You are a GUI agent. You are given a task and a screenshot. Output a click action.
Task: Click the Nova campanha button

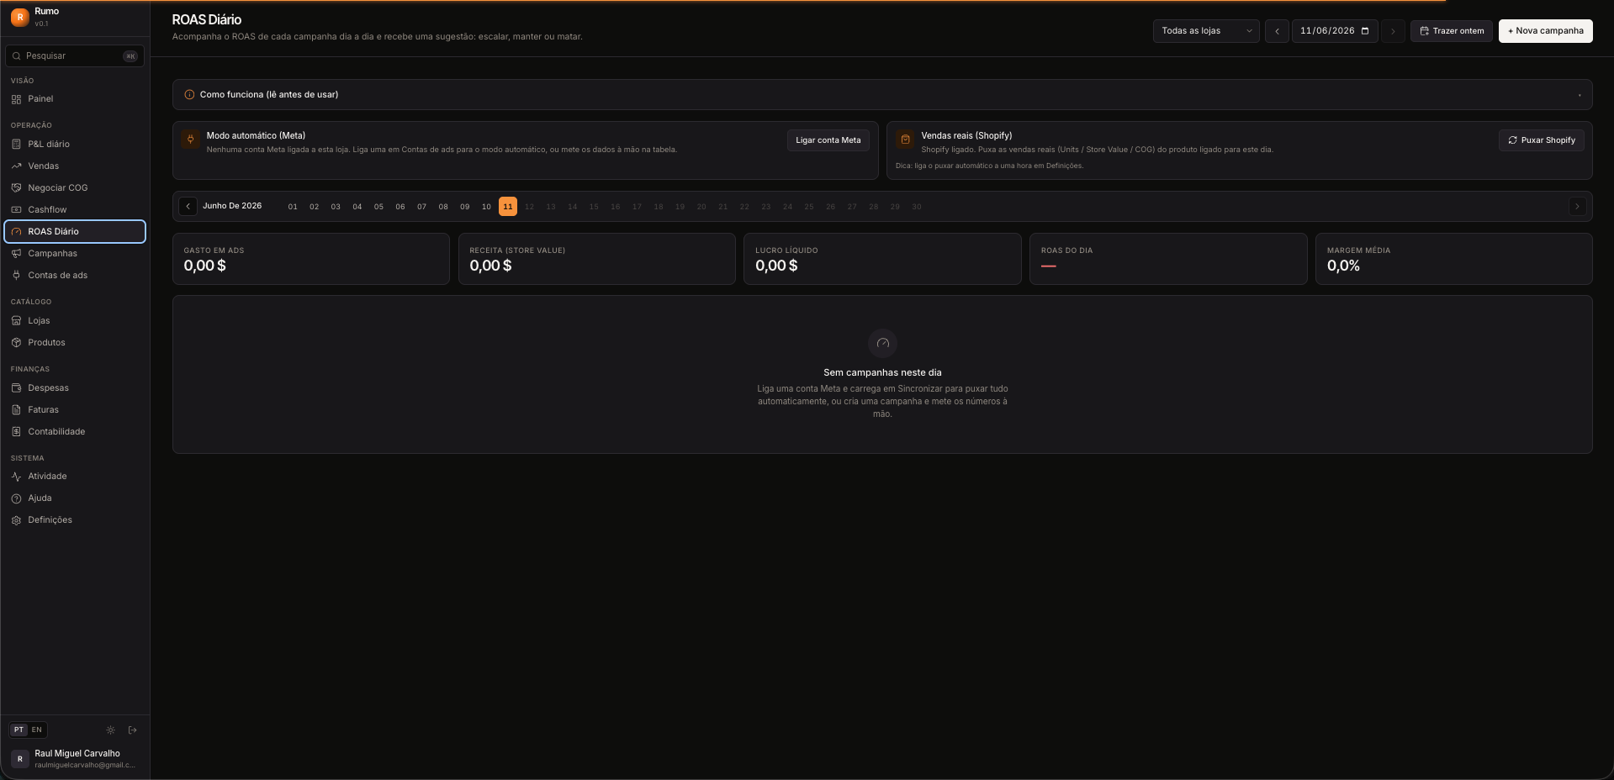click(x=1546, y=31)
